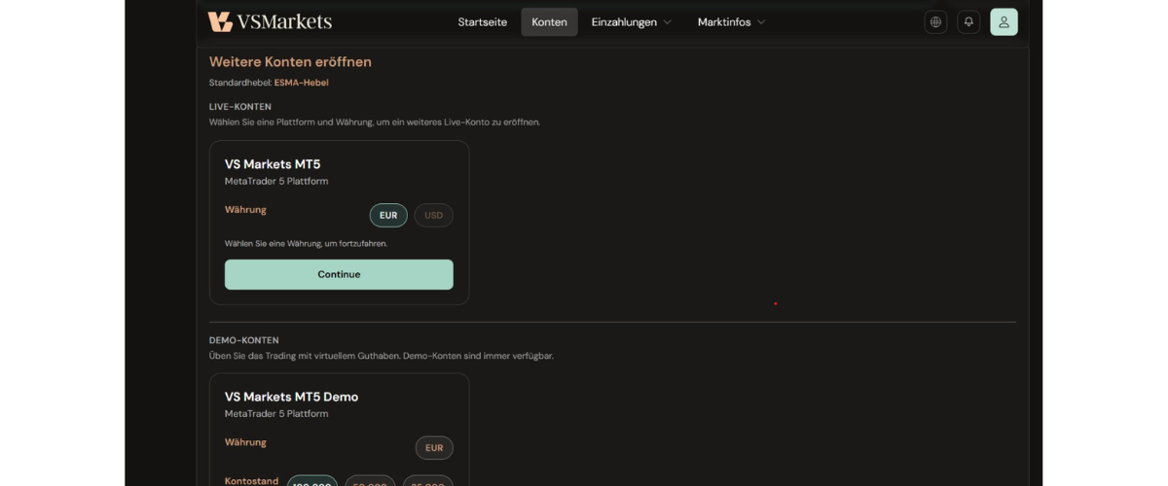Select EUR currency for live MT5 account
This screenshot has height=486, width=1168.
[388, 215]
